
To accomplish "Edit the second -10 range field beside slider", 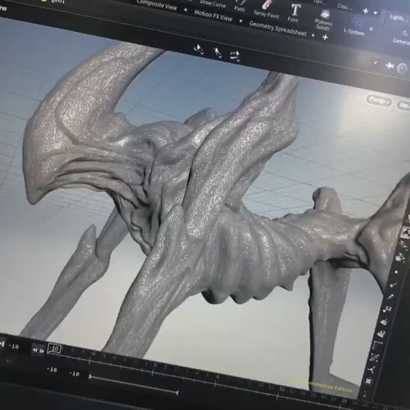I will (74, 373).
